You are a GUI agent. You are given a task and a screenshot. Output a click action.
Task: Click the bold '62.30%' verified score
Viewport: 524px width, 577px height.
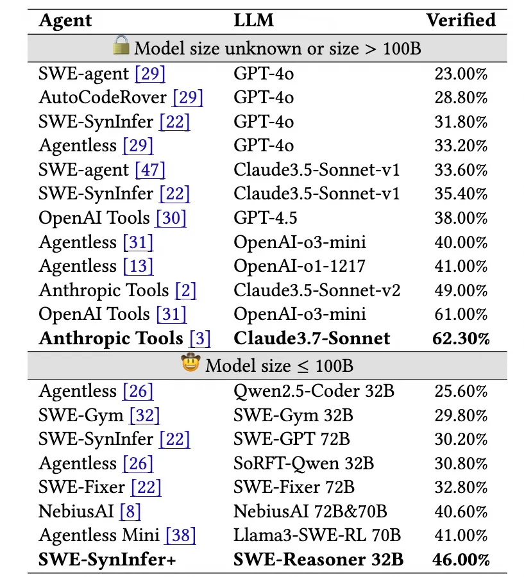click(x=461, y=339)
